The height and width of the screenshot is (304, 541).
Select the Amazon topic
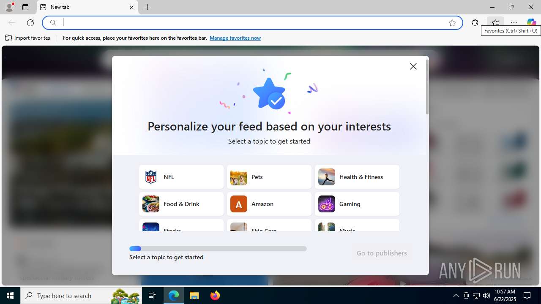tap(269, 204)
